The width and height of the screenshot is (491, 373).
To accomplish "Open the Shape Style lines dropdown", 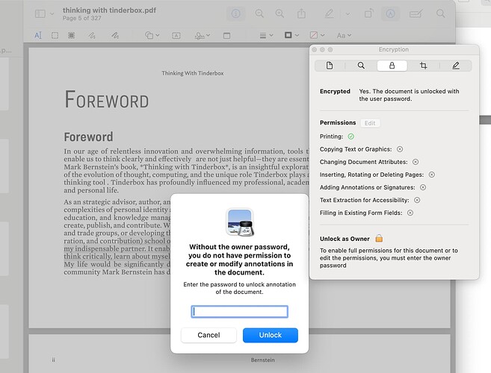I will coord(267,36).
